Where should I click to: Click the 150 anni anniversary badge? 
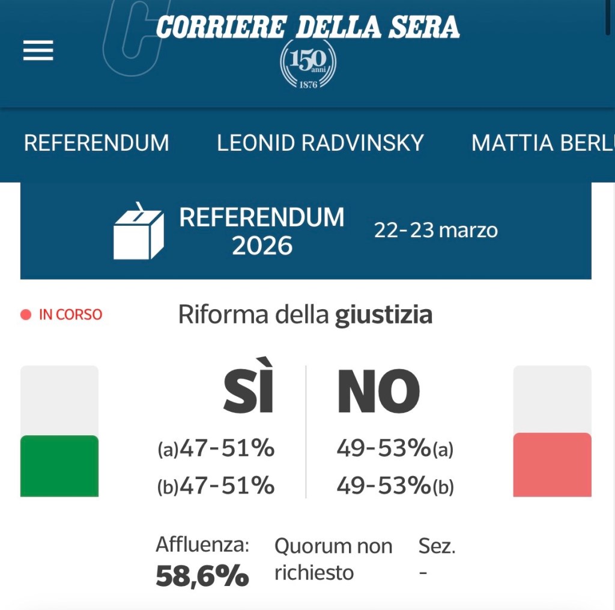[x=308, y=65]
